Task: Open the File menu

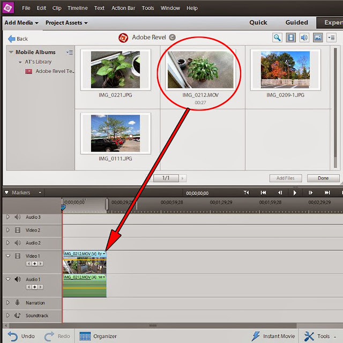Action: 26,8
